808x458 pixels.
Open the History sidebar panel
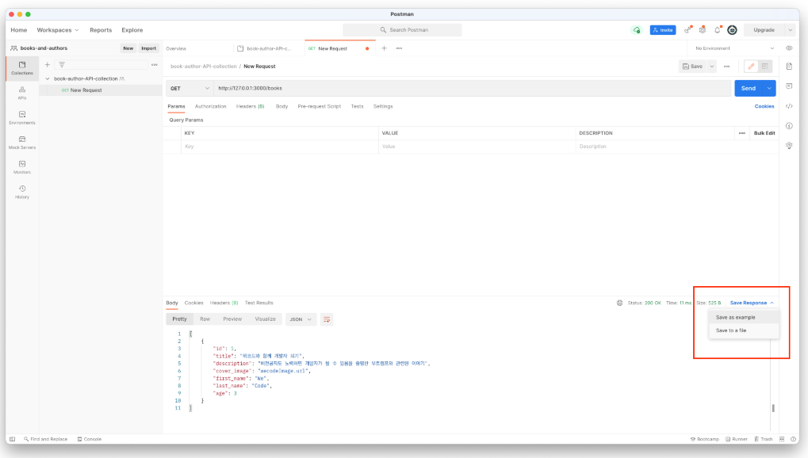click(x=22, y=192)
